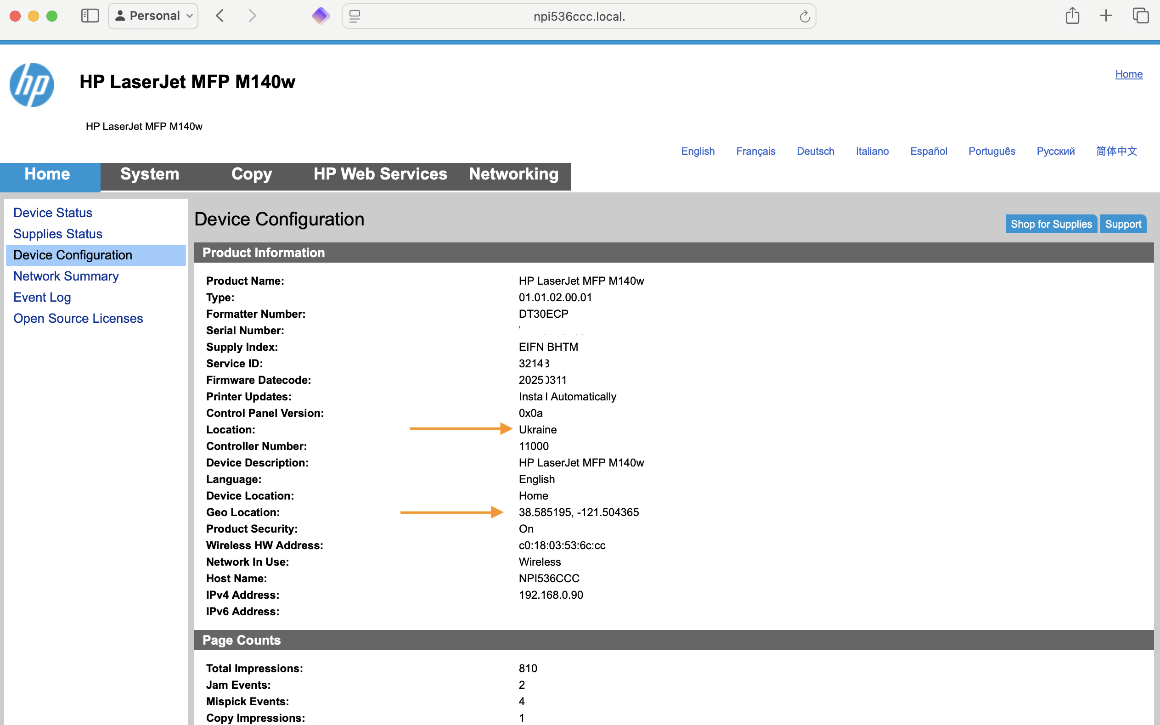Switch language to Español
The height and width of the screenshot is (725, 1160).
[x=929, y=151]
